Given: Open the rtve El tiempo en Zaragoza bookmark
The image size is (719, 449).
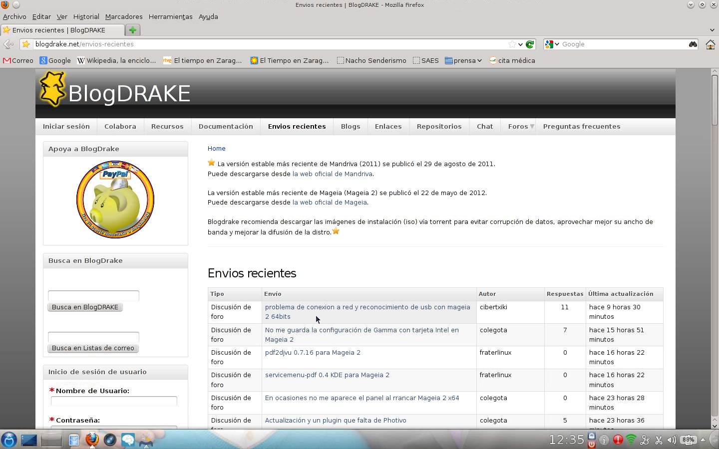Looking at the screenshot, I should point(203,60).
